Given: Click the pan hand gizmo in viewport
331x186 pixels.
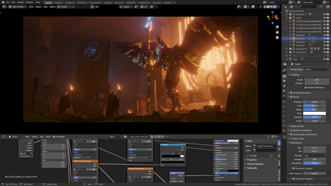Looking at the screenshot, I should [277, 32].
